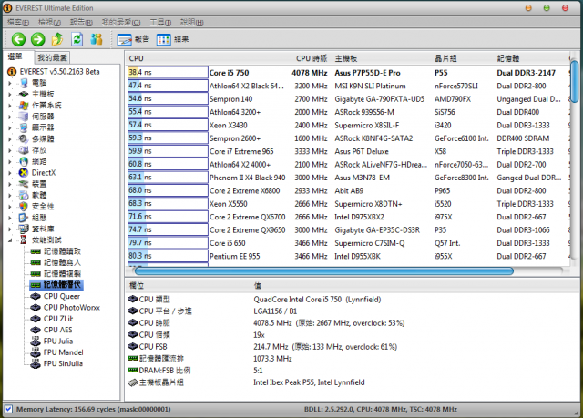583x418 pixels.
Task: Select the Network (網路) tree icon
Action: tap(24, 161)
